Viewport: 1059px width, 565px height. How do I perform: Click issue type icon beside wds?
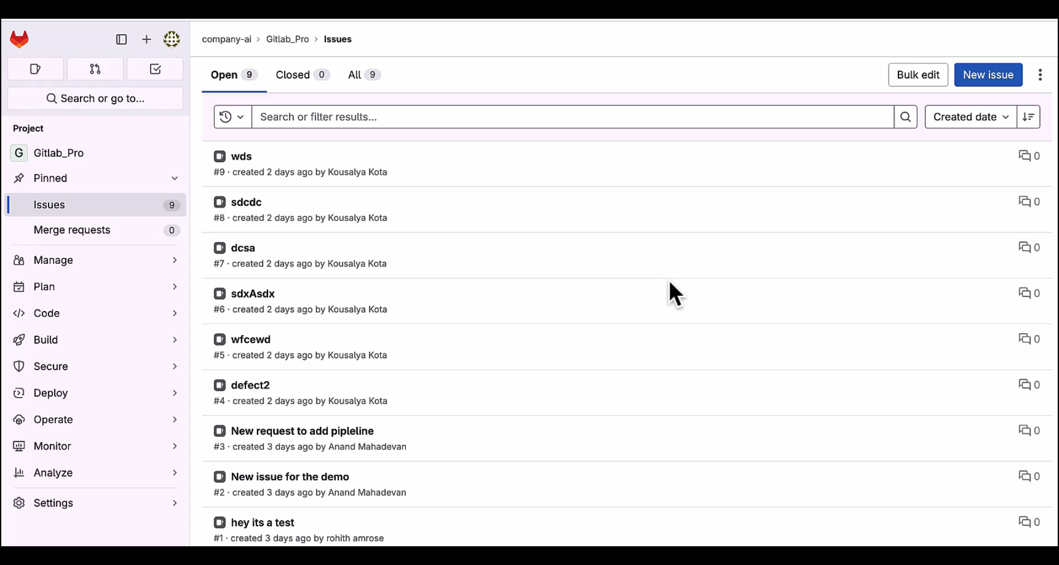point(220,157)
